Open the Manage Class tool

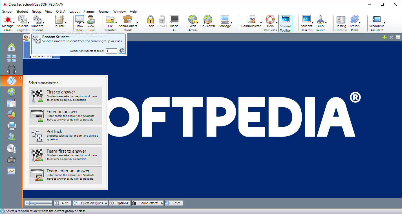coord(8,24)
